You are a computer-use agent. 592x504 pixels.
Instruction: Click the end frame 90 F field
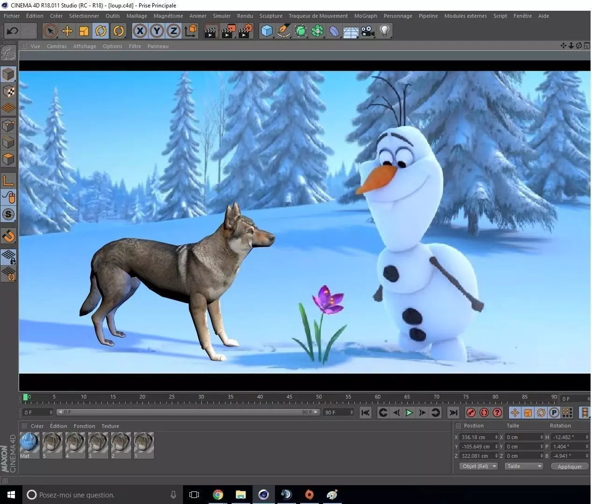point(339,413)
